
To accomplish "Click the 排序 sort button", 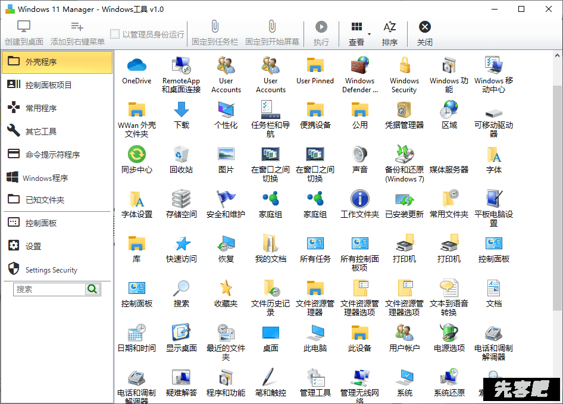I will tap(390, 33).
